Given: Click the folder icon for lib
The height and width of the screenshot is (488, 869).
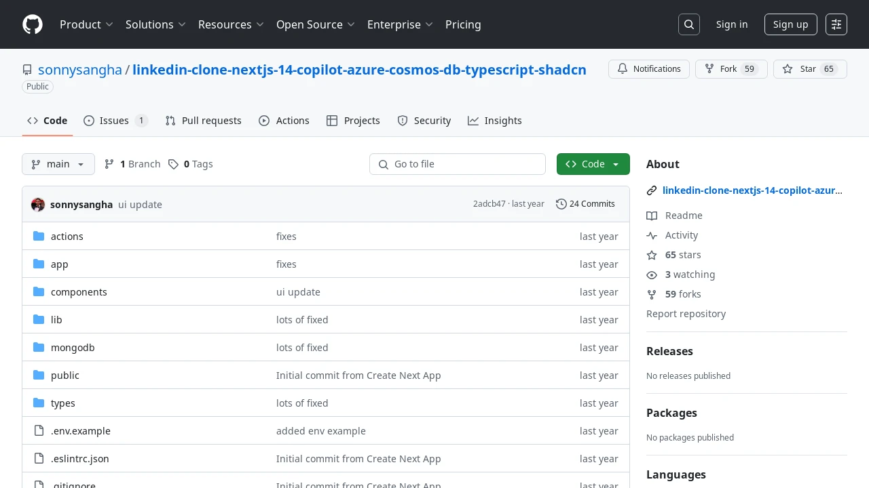Looking at the screenshot, I should click(39, 320).
